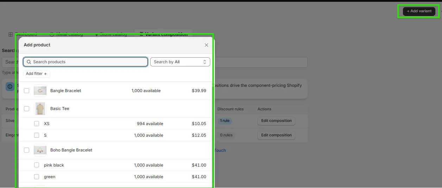The width and height of the screenshot is (442, 188).
Task: Click the Boho Bangle Bracelet thumbnail
Action: pyautogui.click(x=40, y=150)
